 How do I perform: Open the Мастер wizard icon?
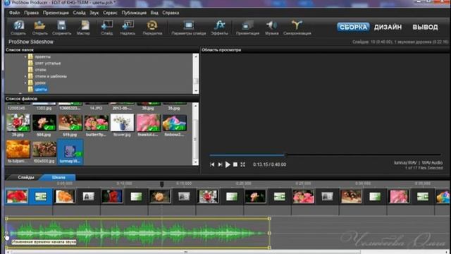point(83,28)
